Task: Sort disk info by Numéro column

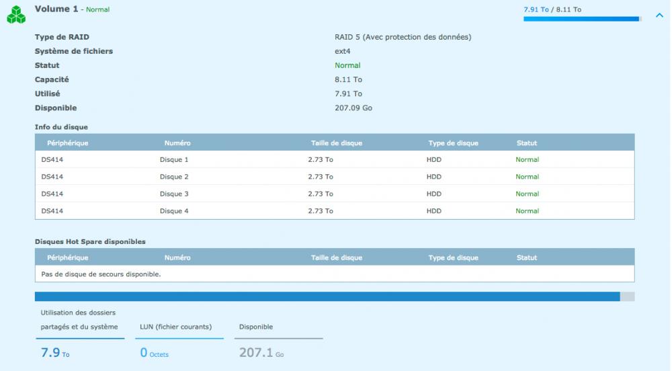Action: (x=177, y=143)
